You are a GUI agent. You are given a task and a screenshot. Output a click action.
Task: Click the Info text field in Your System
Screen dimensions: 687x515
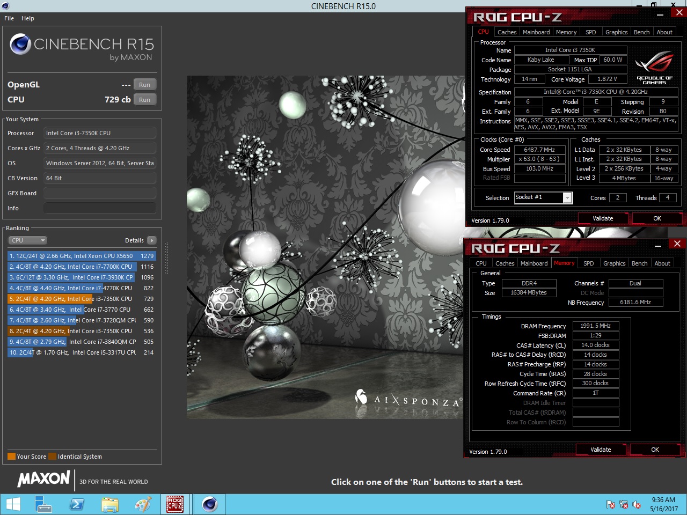pyautogui.click(x=100, y=208)
